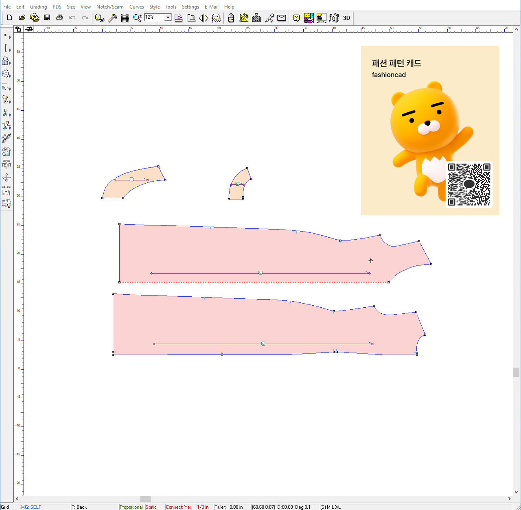This screenshot has height=510, width=521.
Task: Open the zoom percentage dropdown
Action: (x=168, y=18)
